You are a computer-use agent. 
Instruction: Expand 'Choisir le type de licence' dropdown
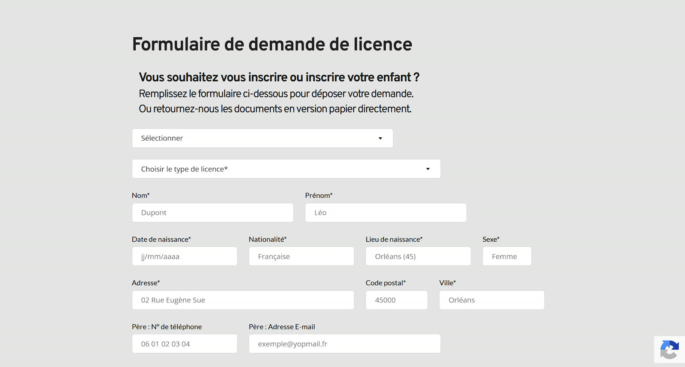click(286, 169)
